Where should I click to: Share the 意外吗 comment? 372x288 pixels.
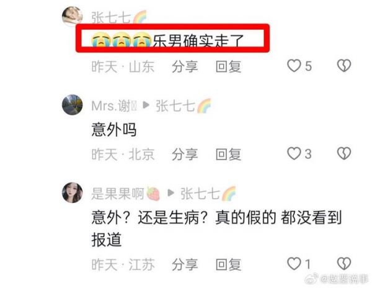[x=185, y=155]
